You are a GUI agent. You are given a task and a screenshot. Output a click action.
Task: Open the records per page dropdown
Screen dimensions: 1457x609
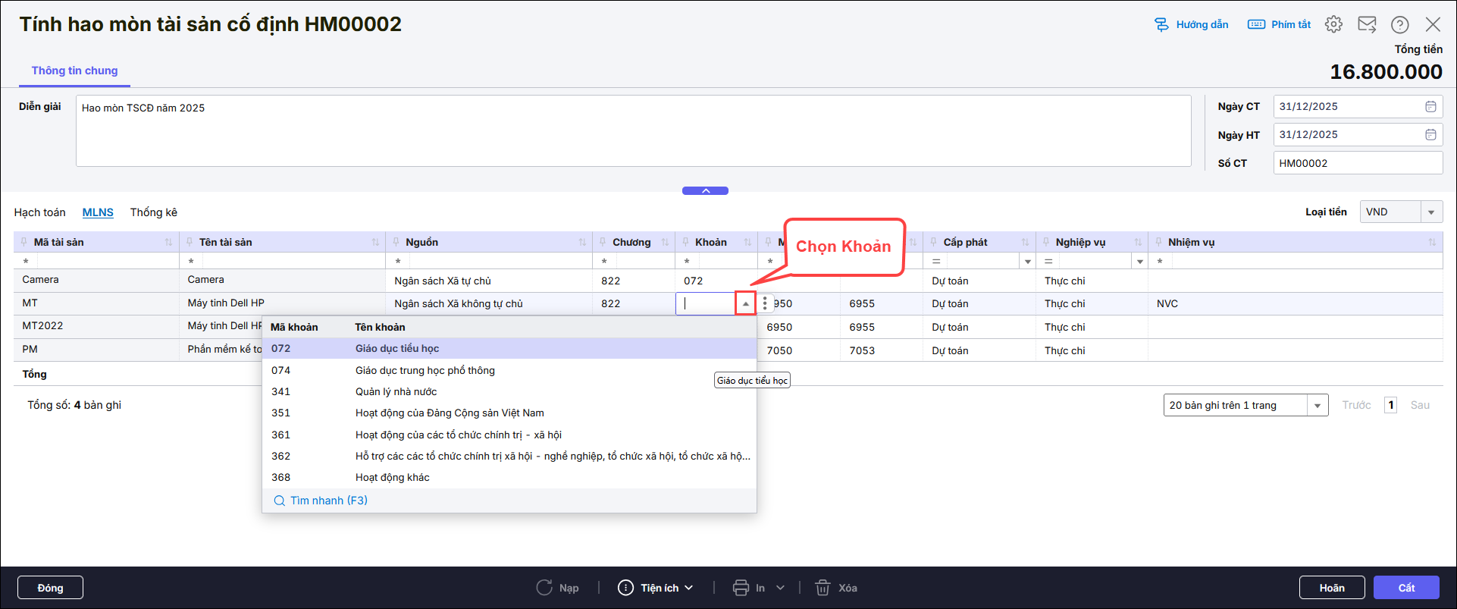[1318, 405]
